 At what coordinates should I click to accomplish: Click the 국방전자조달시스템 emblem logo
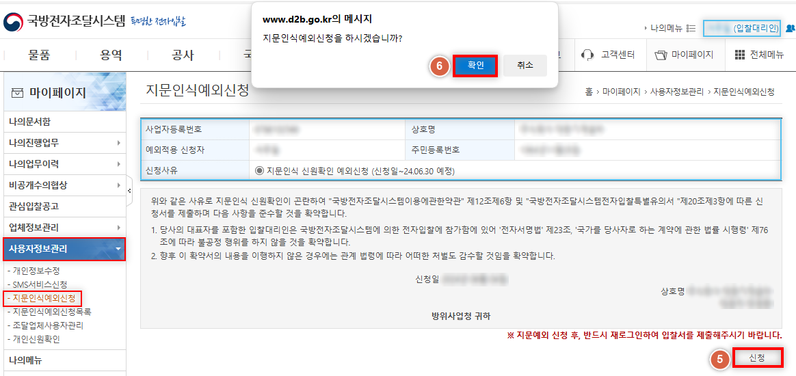click(x=13, y=21)
